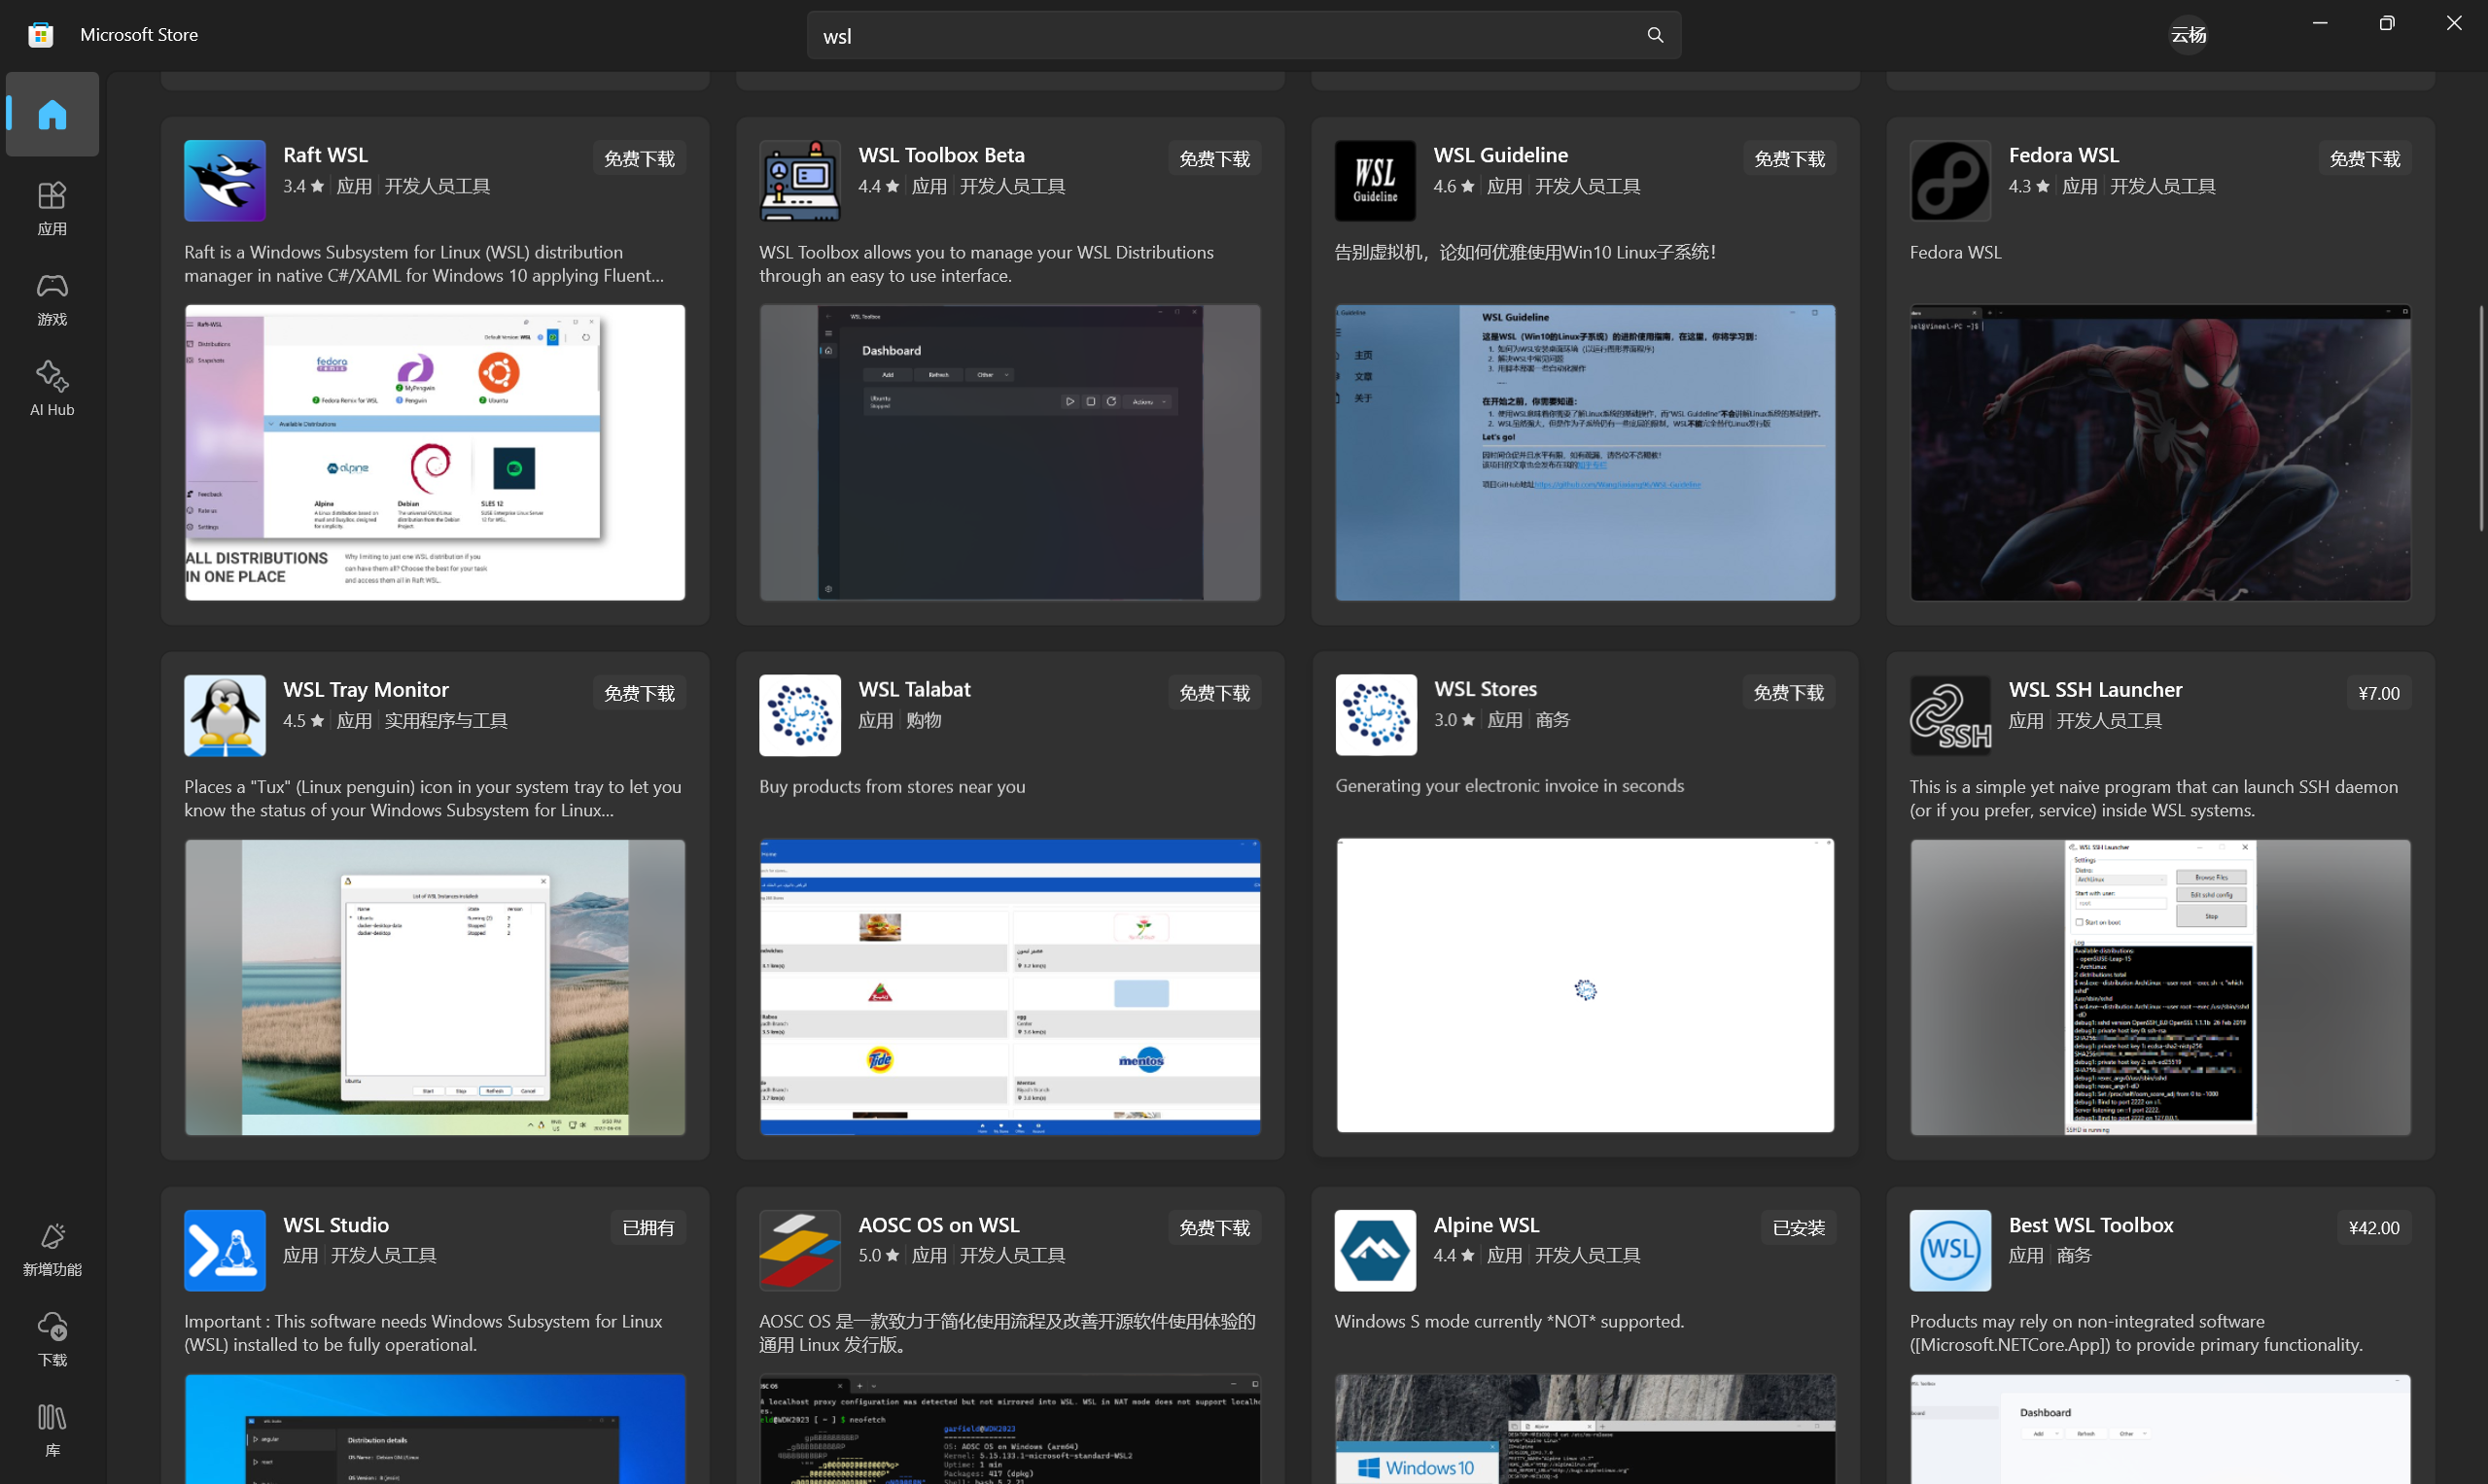
Task: Open the AOSC OS on WSL title
Action: coord(939,1224)
